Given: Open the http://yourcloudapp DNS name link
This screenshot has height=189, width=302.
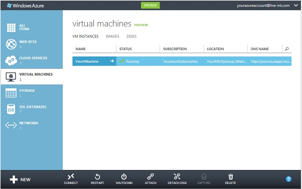Looking at the screenshot, I should click(271, 61).
